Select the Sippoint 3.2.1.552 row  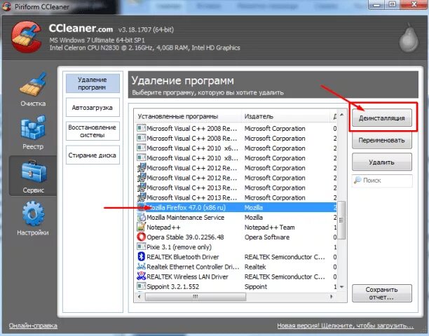[236, 286]
